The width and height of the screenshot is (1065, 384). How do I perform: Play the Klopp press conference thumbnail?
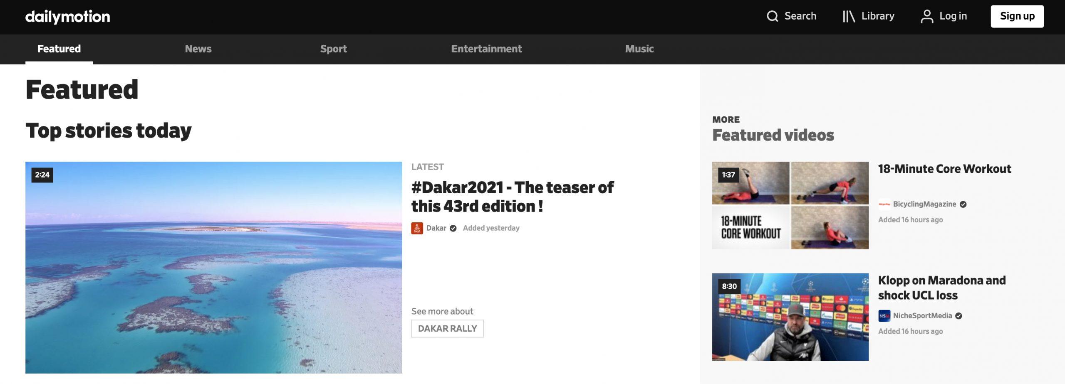point(790,317)
